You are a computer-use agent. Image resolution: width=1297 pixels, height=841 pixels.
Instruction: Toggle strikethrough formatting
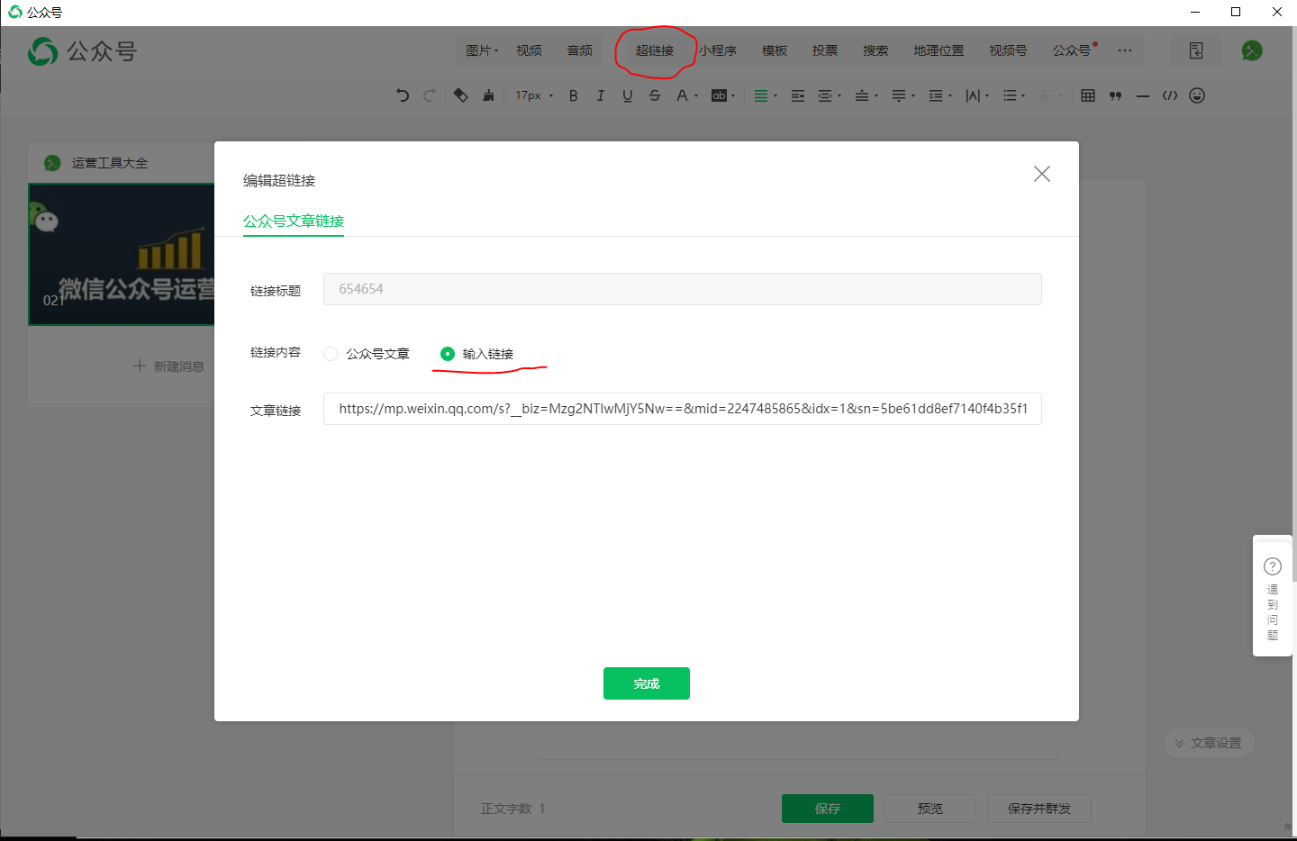655,95
